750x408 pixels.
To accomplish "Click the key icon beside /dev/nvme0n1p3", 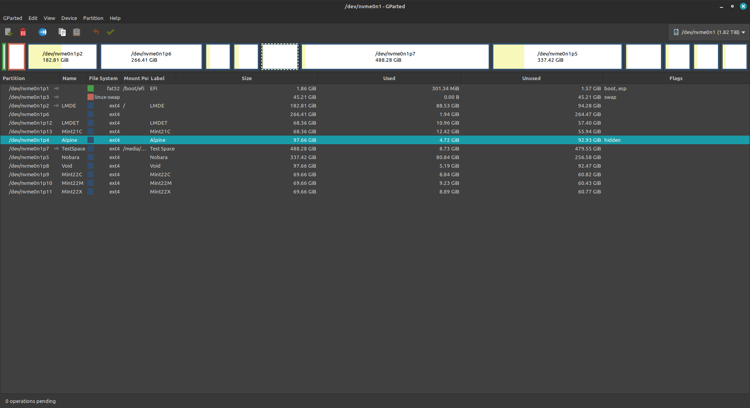I will coord(56,97).
